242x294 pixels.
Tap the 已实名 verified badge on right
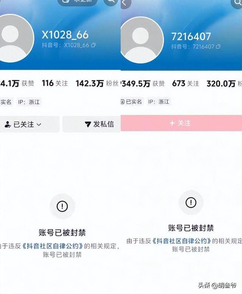coord(132,102)
